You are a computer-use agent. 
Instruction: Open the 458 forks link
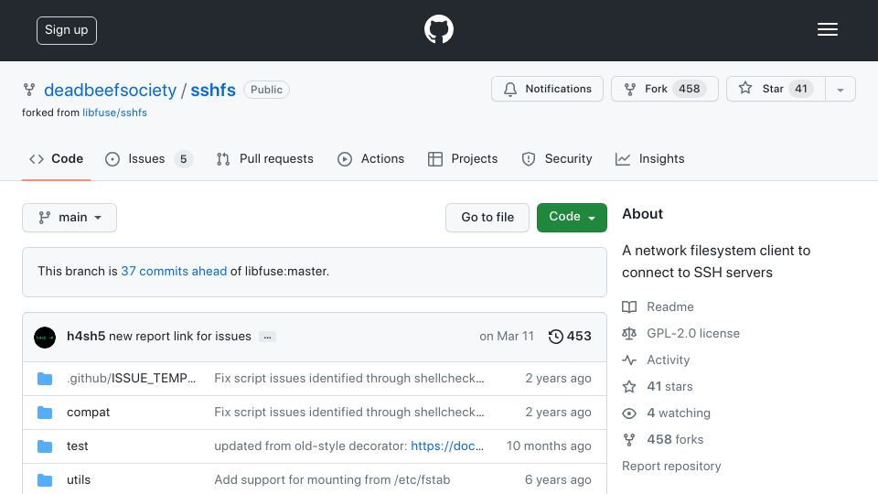pos(675,440)
